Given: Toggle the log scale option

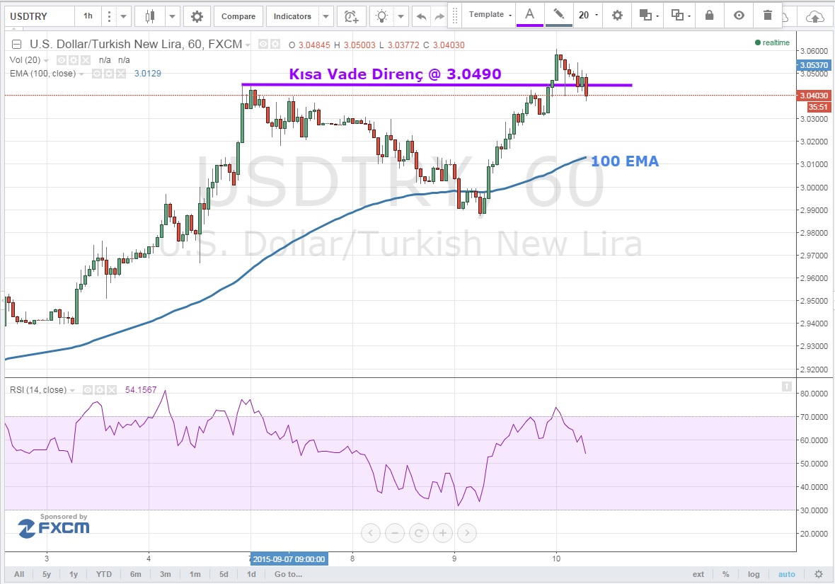Looking at the screenshot, I should click(x=754, y=574).
